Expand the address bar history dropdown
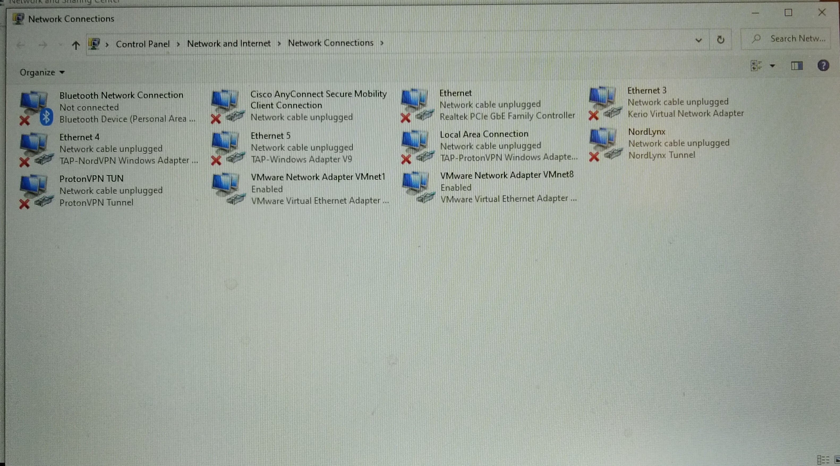 pyautogui.click(x=698, y=40)
